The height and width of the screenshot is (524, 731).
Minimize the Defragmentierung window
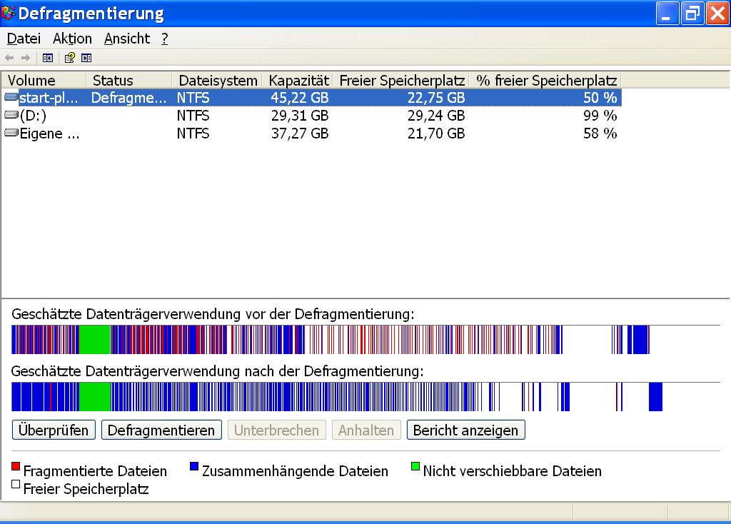pyautogui.click(x=667, y=13)
